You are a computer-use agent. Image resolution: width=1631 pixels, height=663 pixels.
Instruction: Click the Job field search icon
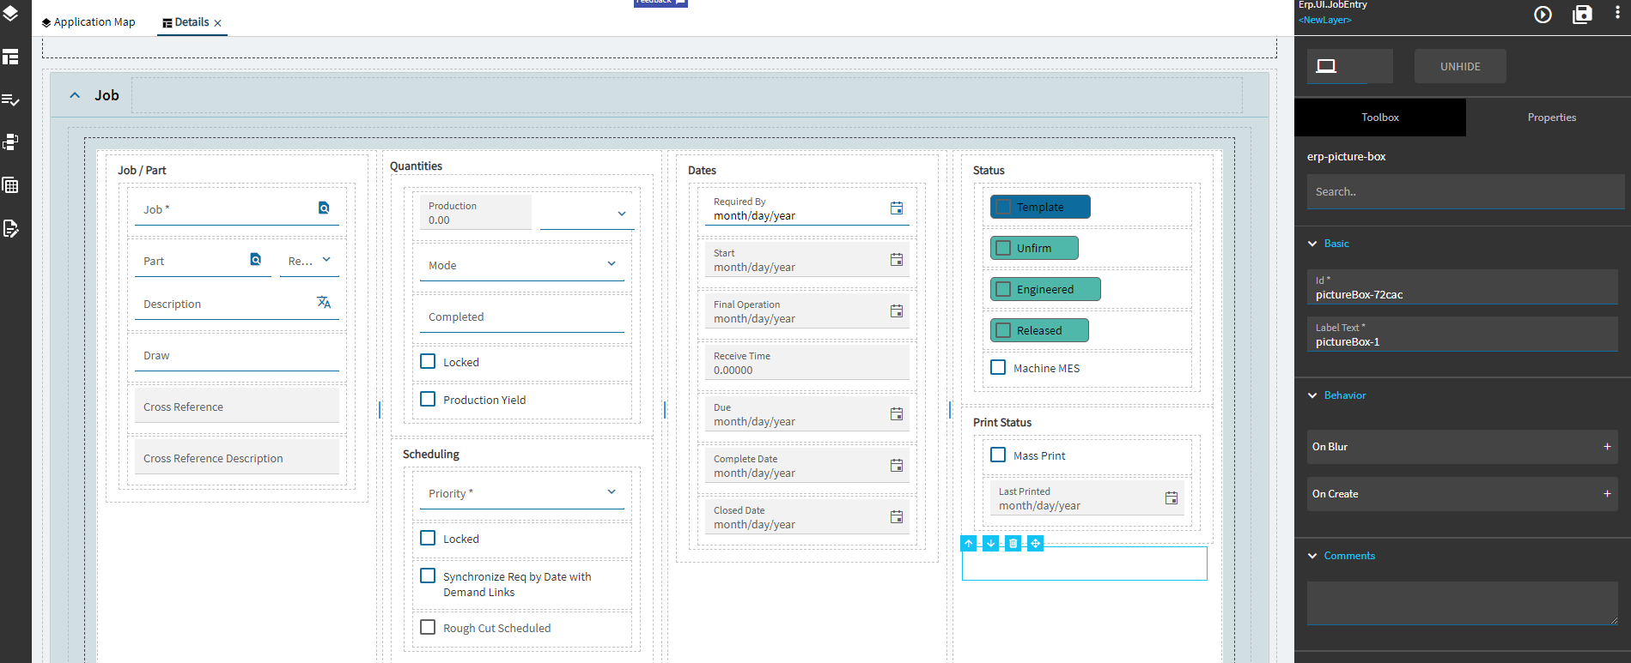coord(324,208)
